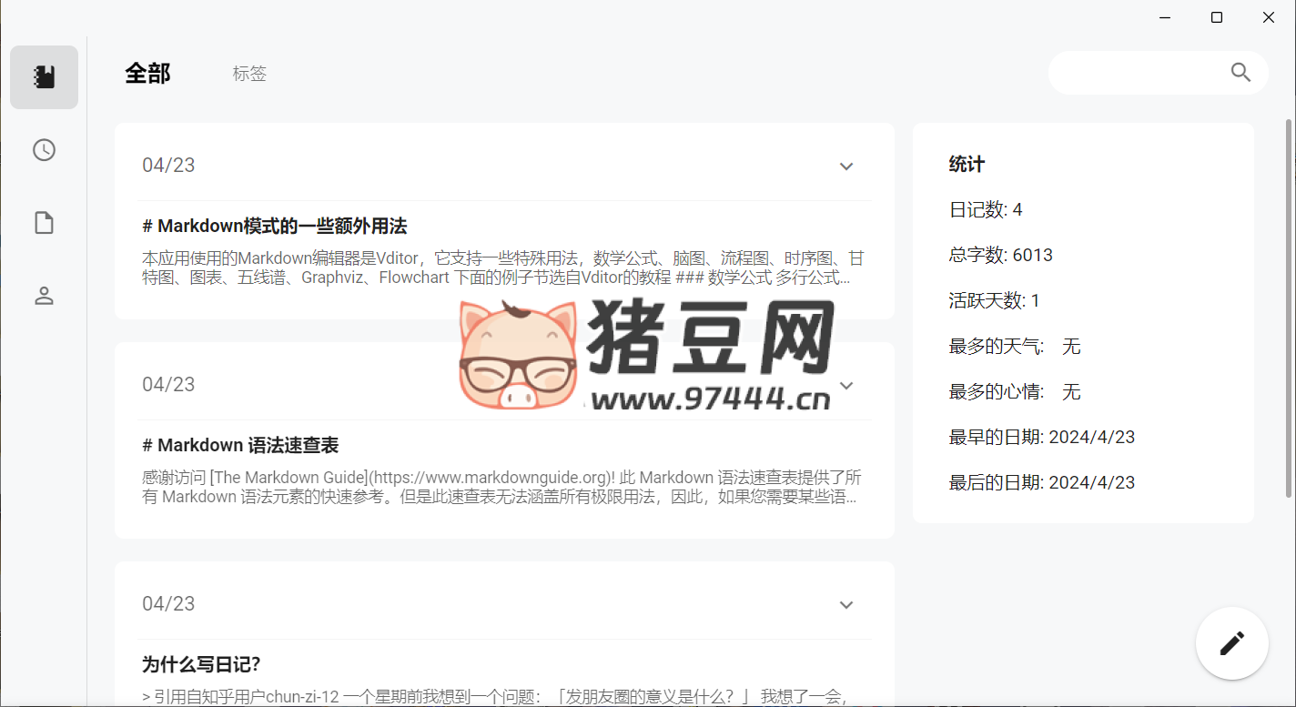Open the clock history sidebar icon
The width and height of the screenshot is (1296, 707).
[44, 150]
